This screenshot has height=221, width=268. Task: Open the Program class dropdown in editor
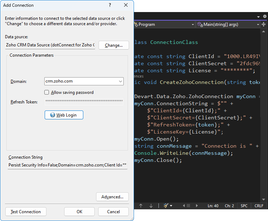pos(193,24)
